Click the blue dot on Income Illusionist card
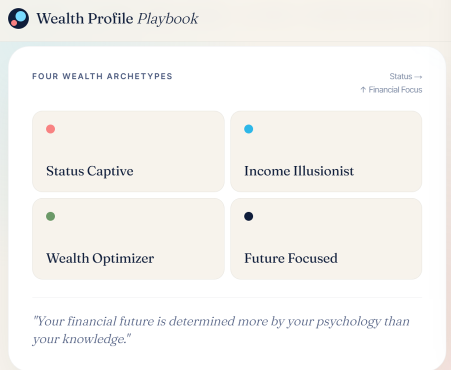451x370 pixels. [248, 129]
